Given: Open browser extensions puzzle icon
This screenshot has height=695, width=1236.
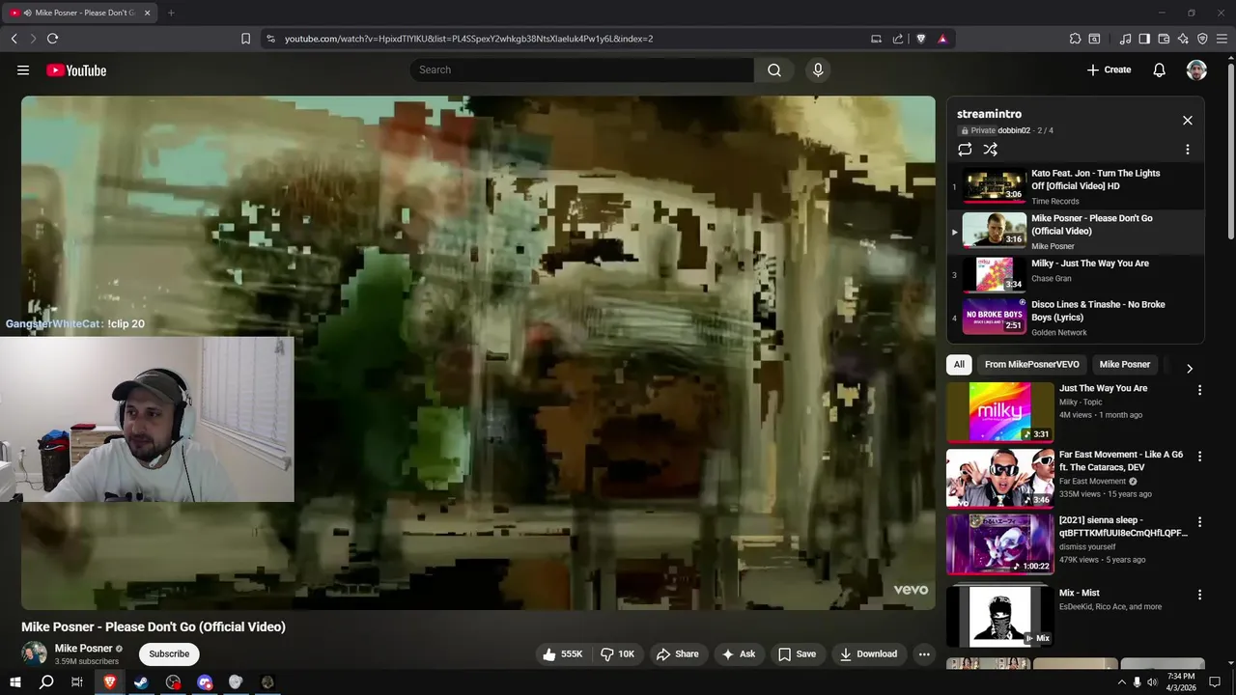Looking at the screenshot, I should click(x=1075, y=39).
